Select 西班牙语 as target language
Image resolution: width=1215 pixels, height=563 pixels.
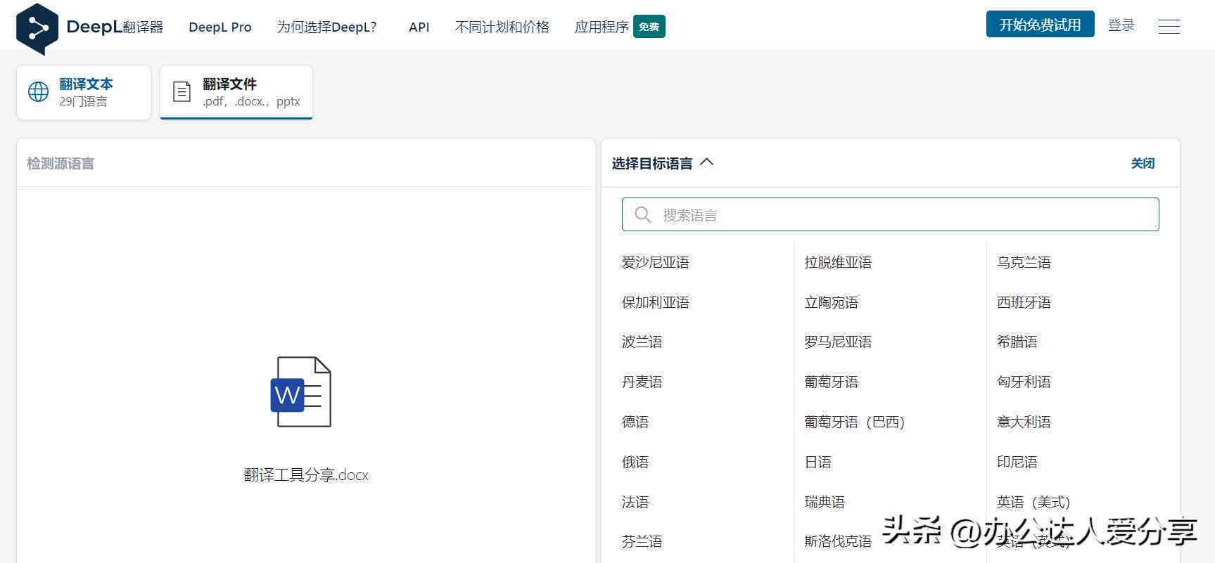click(x=1024, y=302)
